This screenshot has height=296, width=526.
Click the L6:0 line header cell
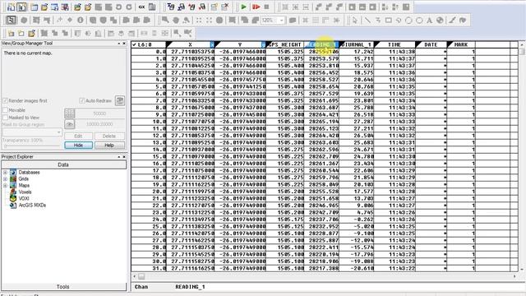149,44
